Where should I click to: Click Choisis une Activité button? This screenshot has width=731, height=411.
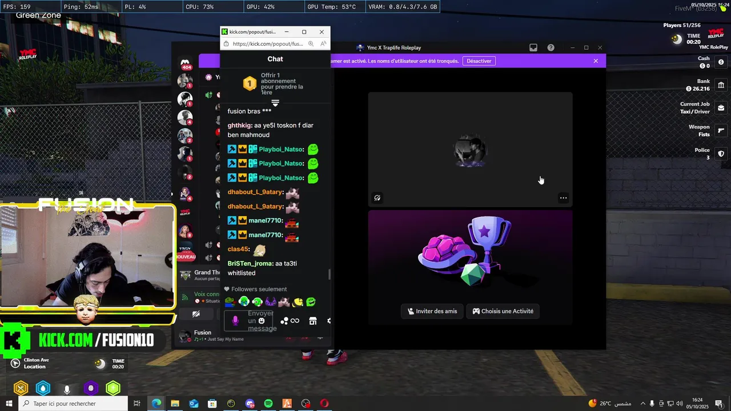pos(503,311)
